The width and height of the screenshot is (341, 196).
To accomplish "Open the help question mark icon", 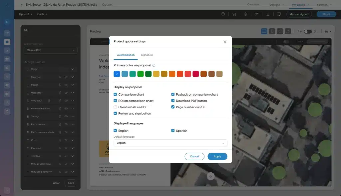I will 223,14.
